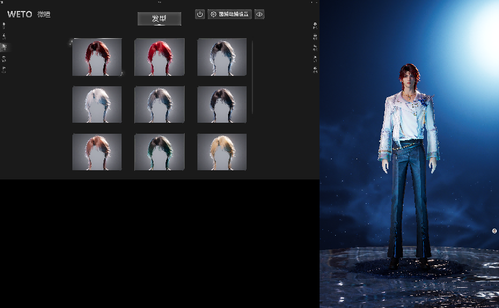
Task: Click the gear icon for face capture settings
Action: pos(214,14)
